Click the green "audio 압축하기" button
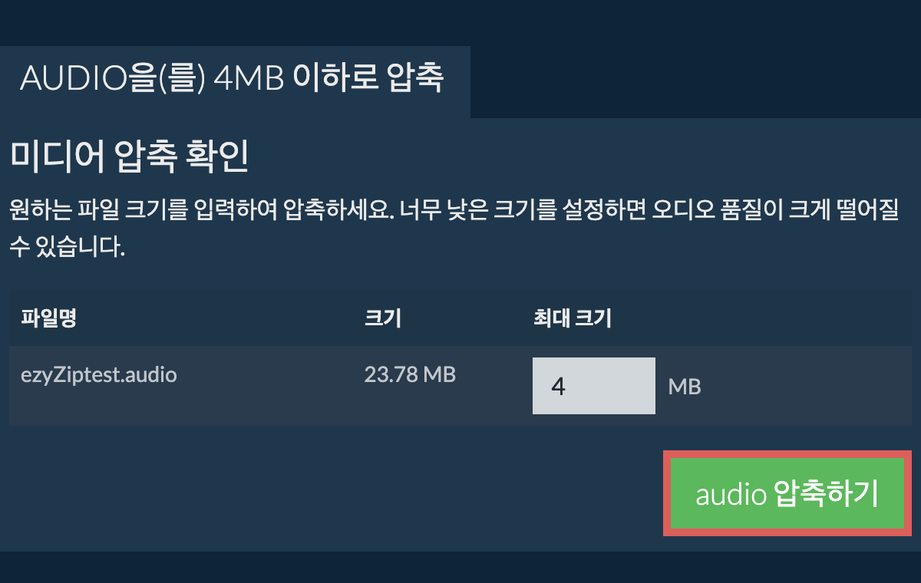This screenshot has width=921, height=583. (x=787, y=493)
